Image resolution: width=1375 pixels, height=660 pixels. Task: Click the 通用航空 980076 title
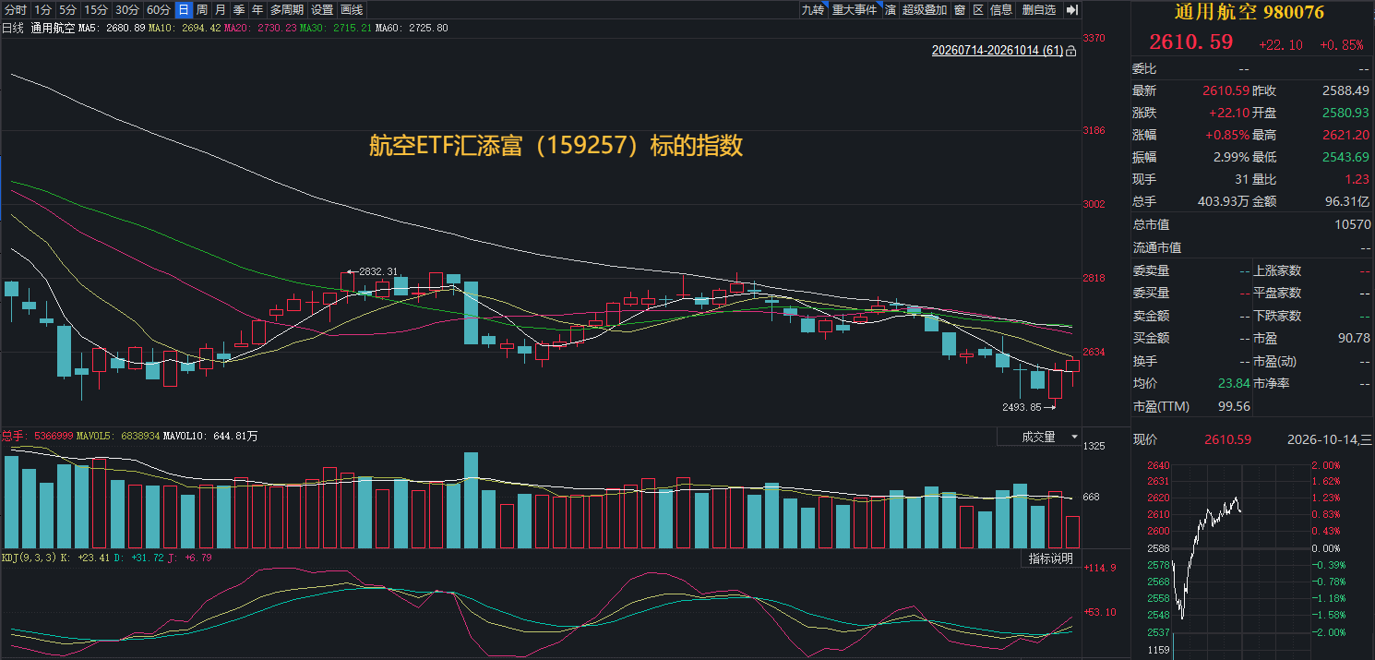click(1249, 12)
